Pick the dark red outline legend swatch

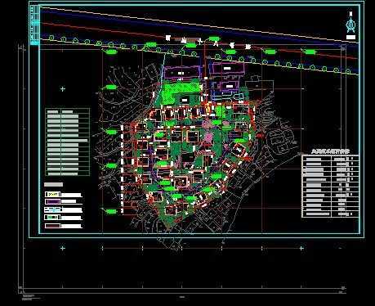tap(53, 226)
